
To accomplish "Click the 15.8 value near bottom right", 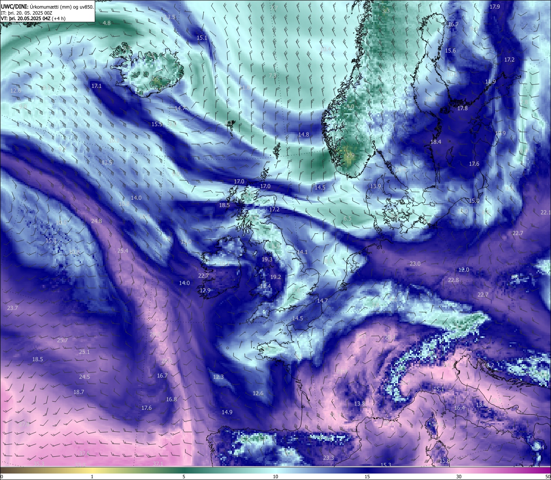I will (445, 461).
